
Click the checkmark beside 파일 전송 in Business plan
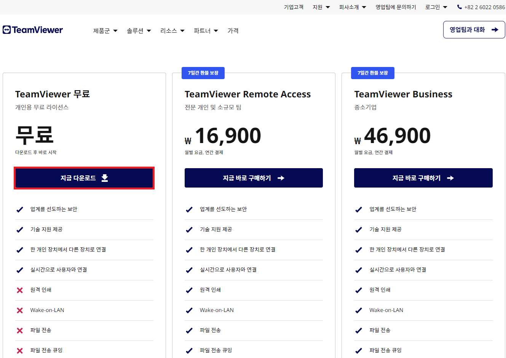(x=359, y=331)
